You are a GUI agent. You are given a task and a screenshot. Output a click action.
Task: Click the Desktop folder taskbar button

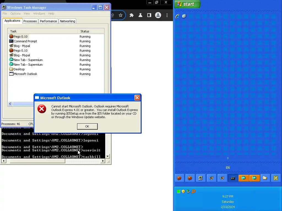tap(265, 178)
